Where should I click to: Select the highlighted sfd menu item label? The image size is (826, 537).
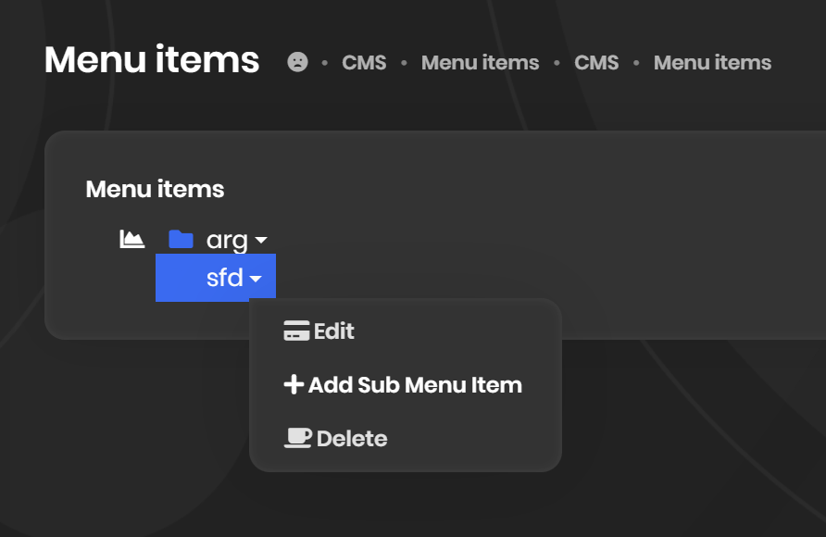(224, 278)
